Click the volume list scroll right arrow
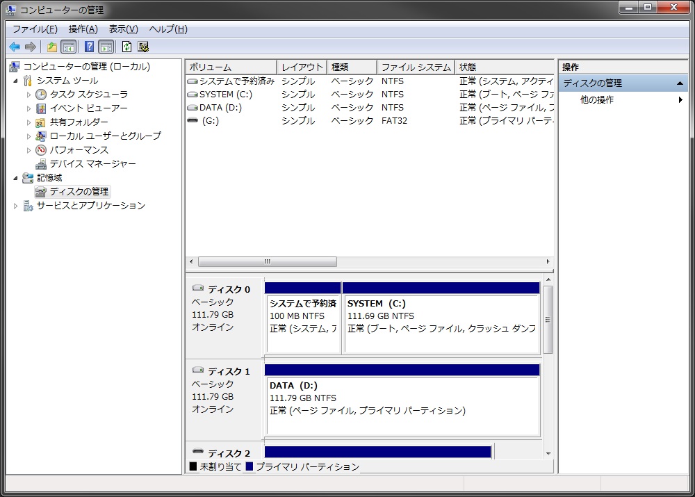This screenshot has width=695, height=497. click(x=548, y=261)
